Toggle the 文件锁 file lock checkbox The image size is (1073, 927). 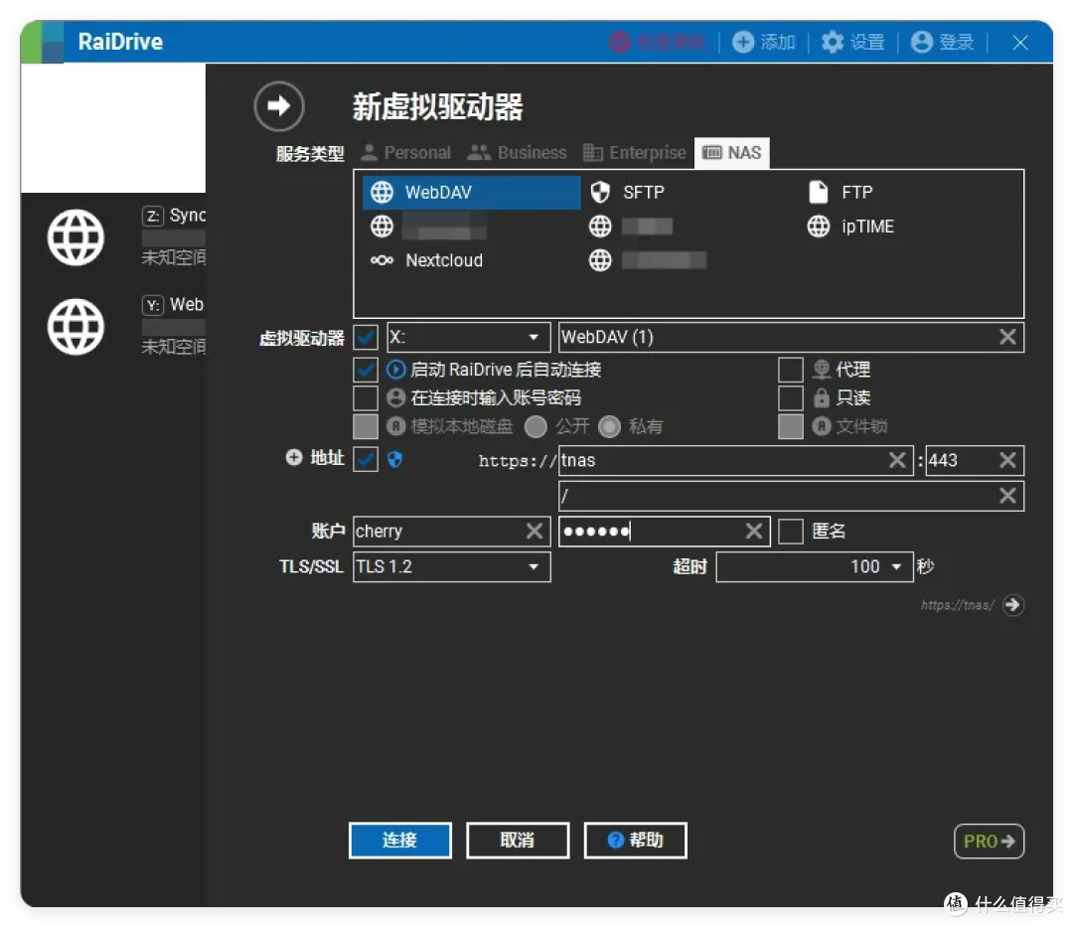[x=791, y=426]
